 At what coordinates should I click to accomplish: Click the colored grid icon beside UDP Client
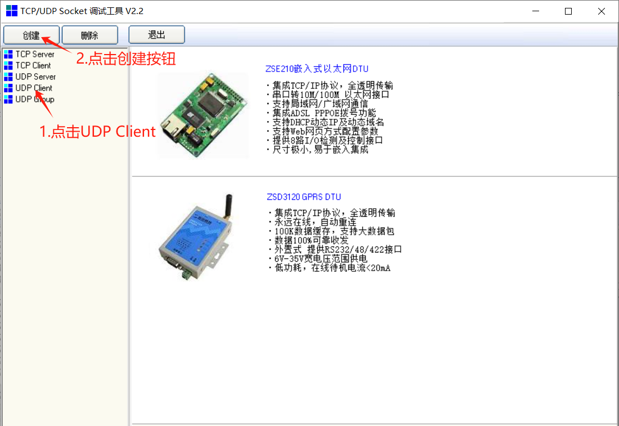pos(8,88)
